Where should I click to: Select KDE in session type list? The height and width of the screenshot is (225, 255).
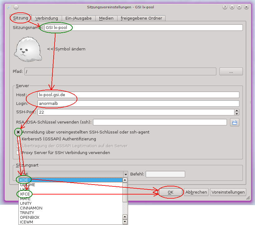(70, 180)
